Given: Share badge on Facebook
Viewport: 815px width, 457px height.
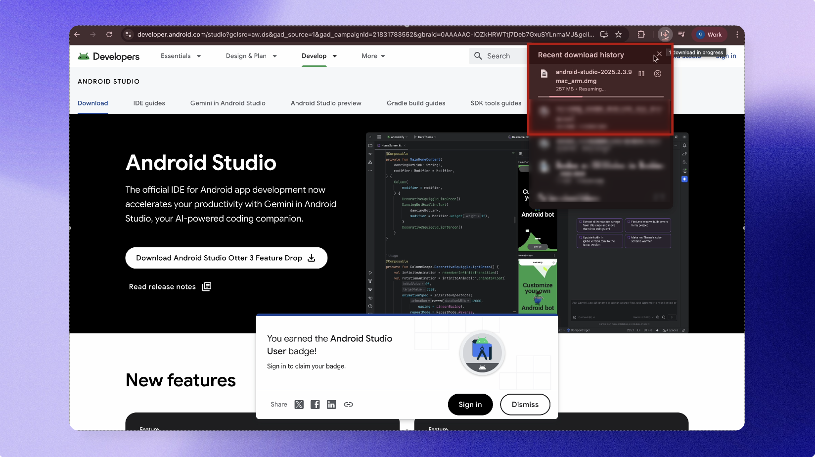Looking at the screenshot, I should click(x=315, y=405).
